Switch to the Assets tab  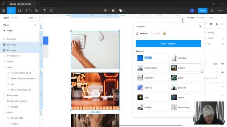15,18
